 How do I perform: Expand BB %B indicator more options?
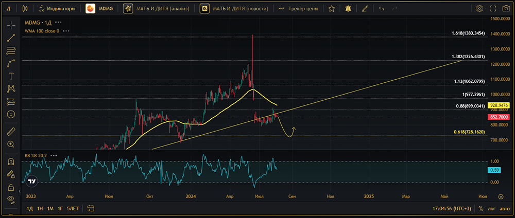(54, 155)
